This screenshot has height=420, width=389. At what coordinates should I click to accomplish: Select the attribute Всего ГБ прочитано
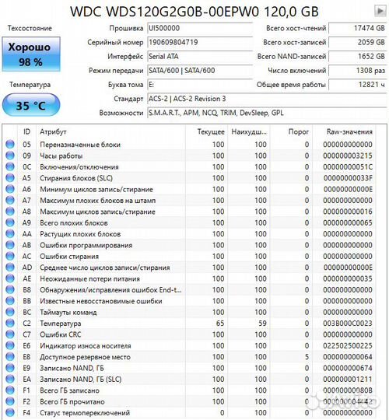point(72,402)
